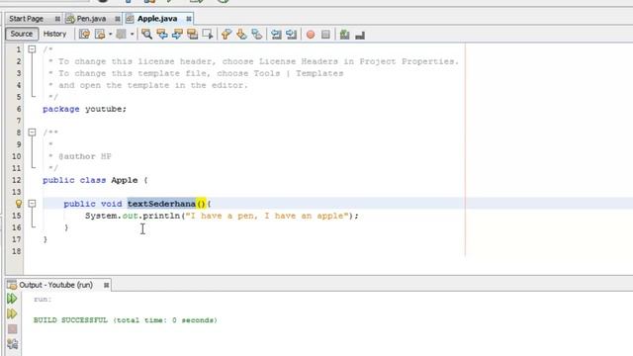The width and height of the screenshot is (633, 356).
Task: Click the Back navigation icon in editor toolbar
Action: click(99, 35)
